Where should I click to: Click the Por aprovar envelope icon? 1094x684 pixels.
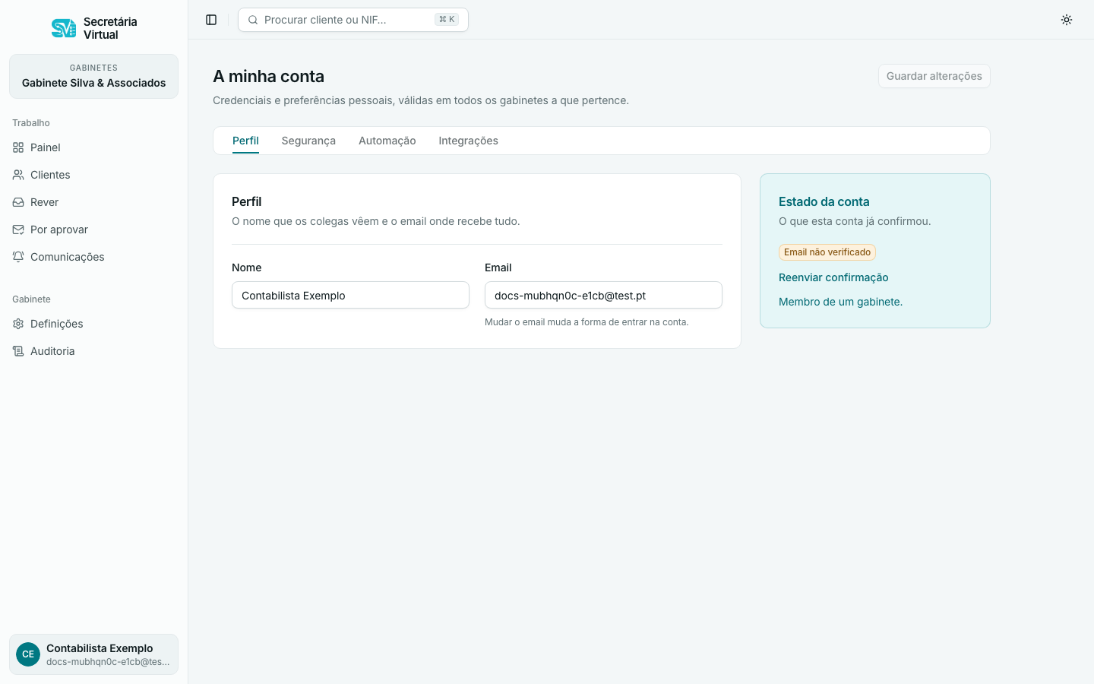coord(18,230)
